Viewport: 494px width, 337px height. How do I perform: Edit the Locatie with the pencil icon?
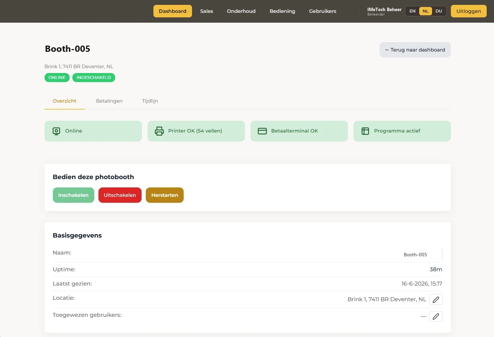pyautogui.click(x=436, y=299)
